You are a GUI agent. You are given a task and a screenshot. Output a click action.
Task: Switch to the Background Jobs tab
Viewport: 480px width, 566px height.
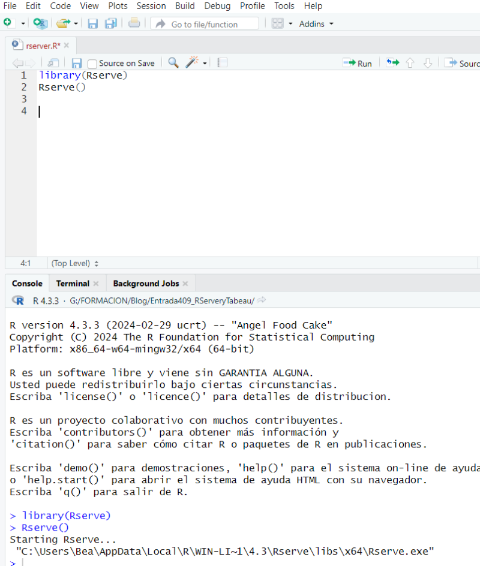point(146,284)
